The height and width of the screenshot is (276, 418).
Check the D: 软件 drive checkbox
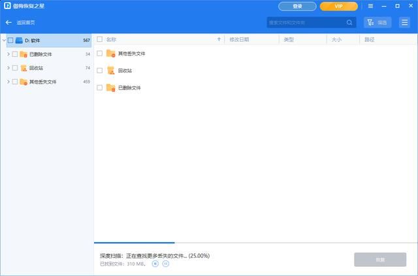tap(10, 40)
